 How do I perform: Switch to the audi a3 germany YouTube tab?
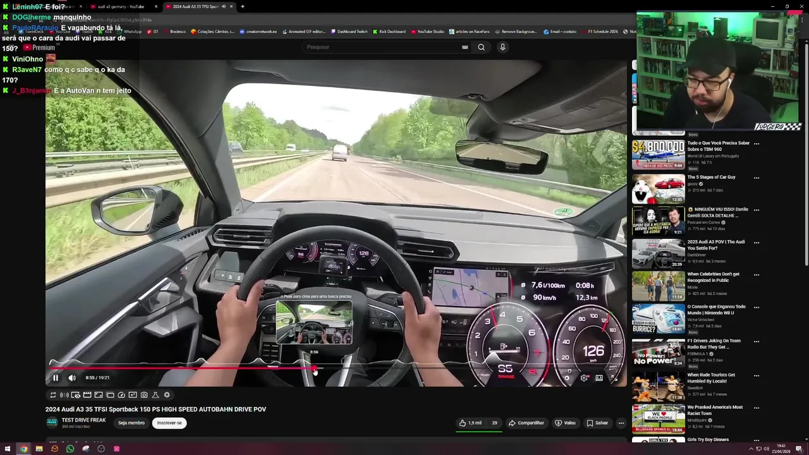pos(123,6)
